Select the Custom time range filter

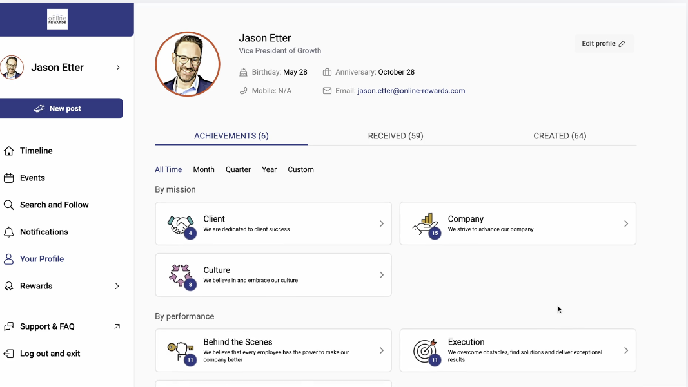point(300,169)
